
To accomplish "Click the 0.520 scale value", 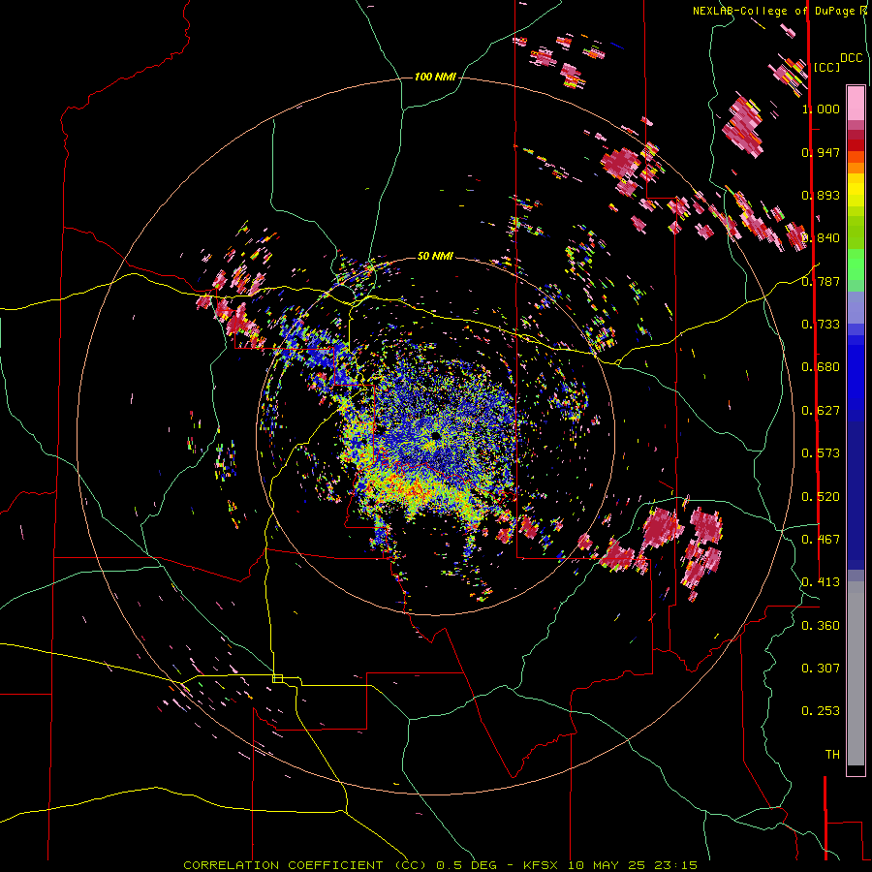I will pos(821,497).
